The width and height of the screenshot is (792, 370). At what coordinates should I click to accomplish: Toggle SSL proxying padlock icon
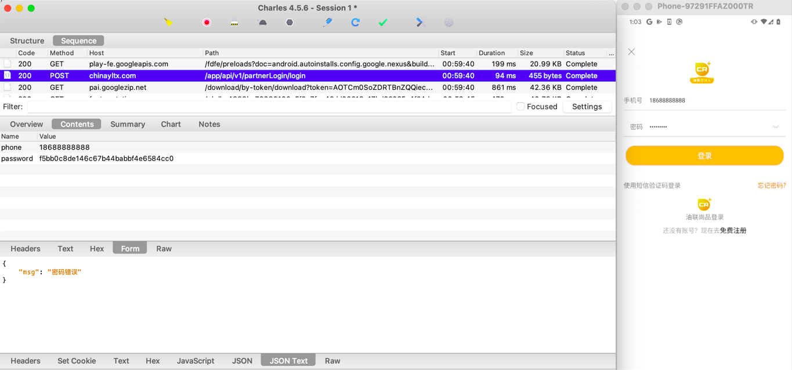point(234,23)
